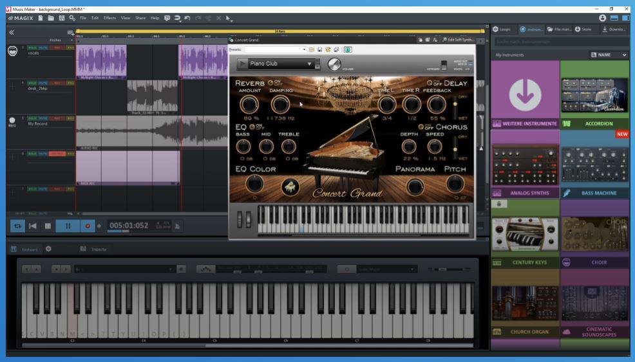The width and height of the screenshot is (635, 362).
Task: Click the speech bubble info icon in the toolbar
Action: (167, 18)
